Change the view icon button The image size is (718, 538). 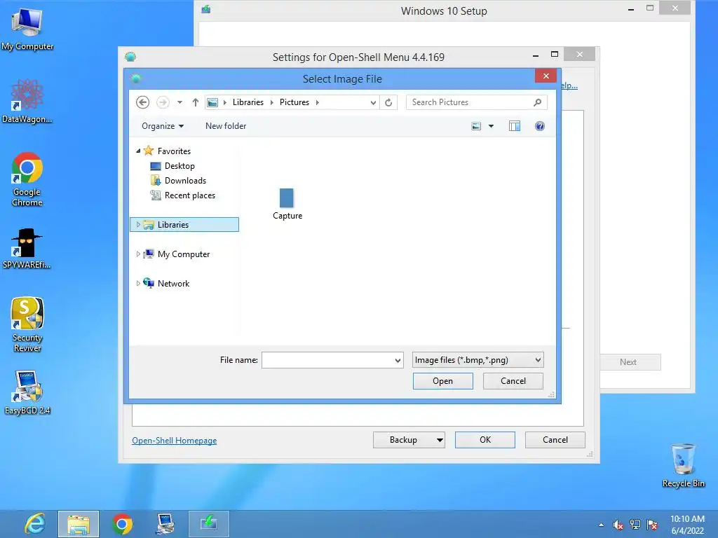point(476,126)
